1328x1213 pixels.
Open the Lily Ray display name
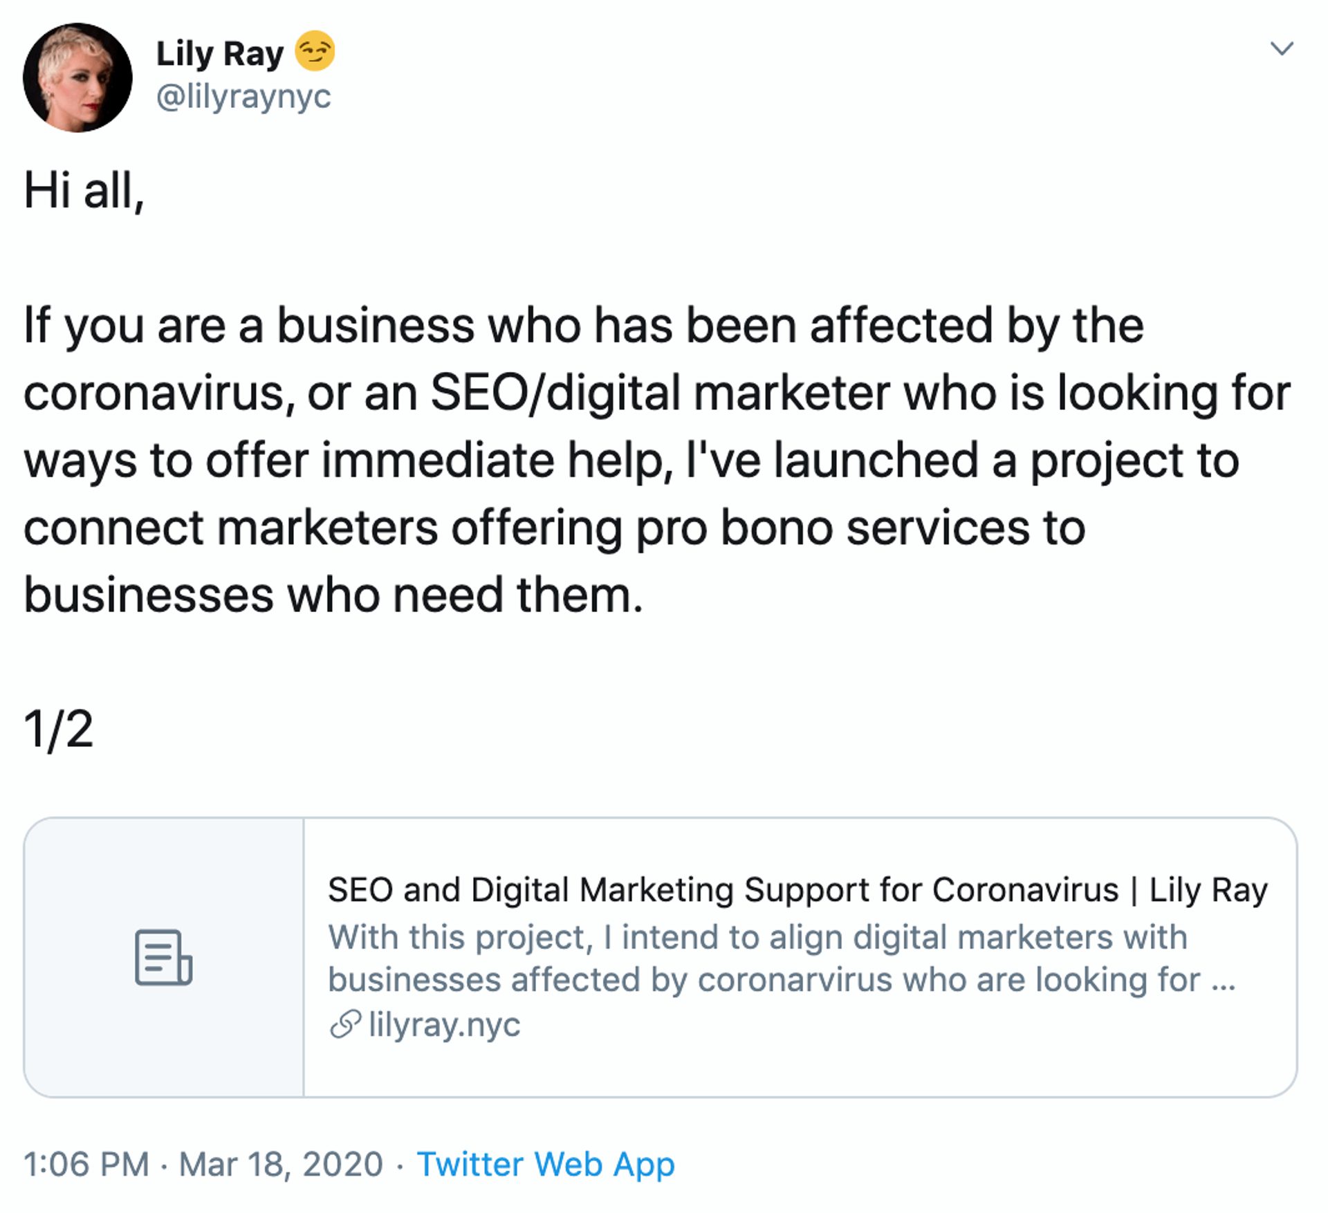(x=219, y=54)
